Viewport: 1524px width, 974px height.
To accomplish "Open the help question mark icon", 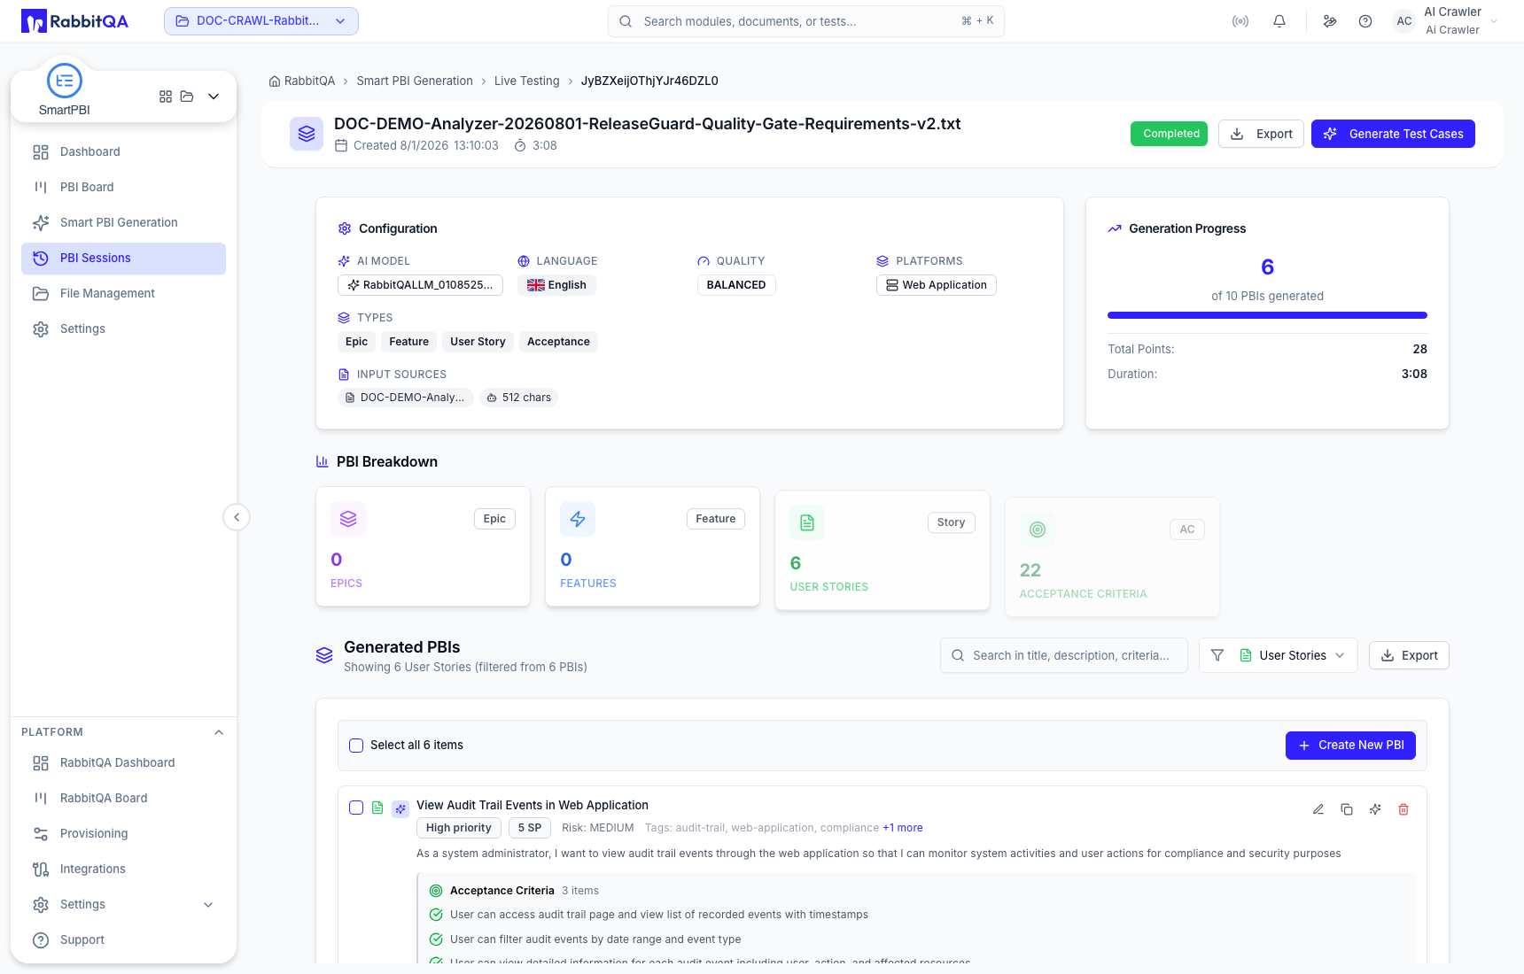I will [1365, 21].
